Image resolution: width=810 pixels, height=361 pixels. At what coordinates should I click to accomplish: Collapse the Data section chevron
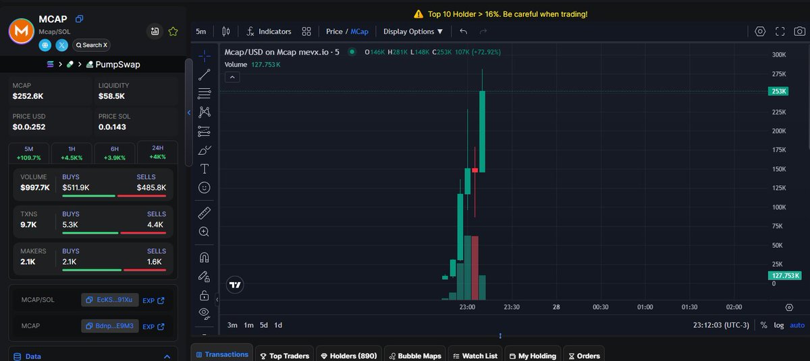167,356
